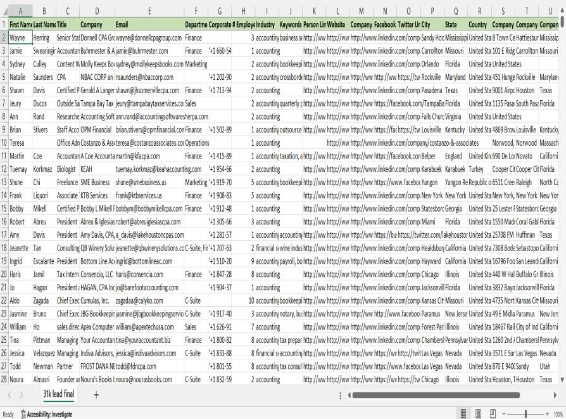Click the 'Tax Intern' title cell
The width and height of the screenshot is (566, 419).
(x=68, y=274)
